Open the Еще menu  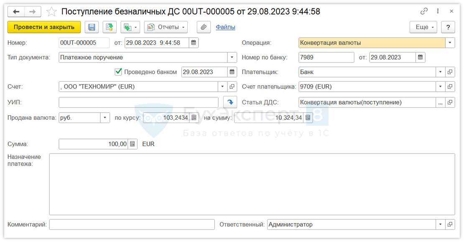pos(423,27)
